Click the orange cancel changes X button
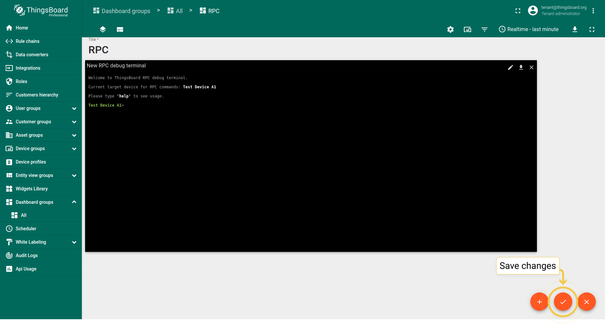 [586, 302]
